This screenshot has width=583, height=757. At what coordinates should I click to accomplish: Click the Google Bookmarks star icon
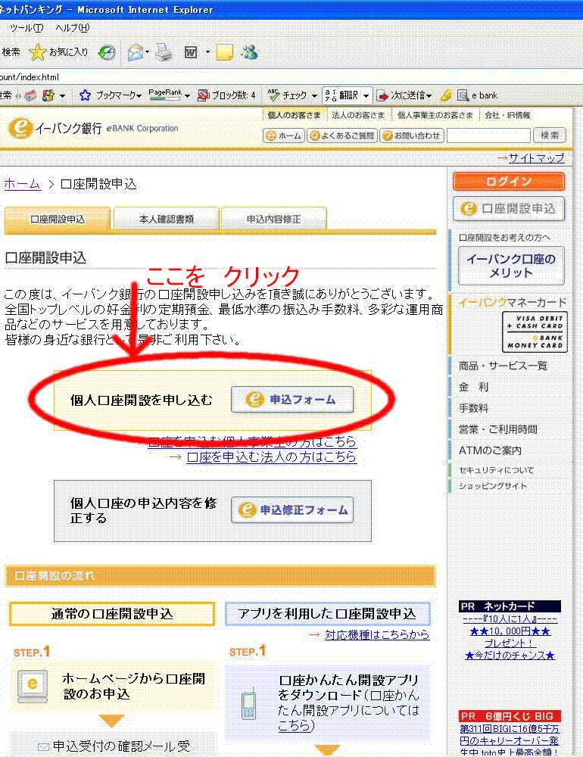point(85,95)
